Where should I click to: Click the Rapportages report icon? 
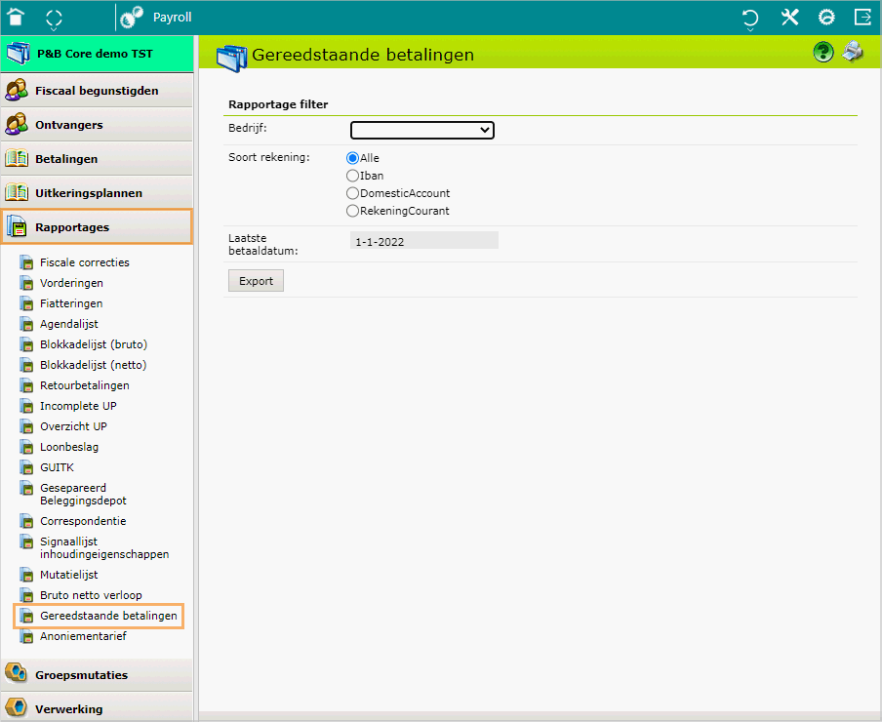17,226
